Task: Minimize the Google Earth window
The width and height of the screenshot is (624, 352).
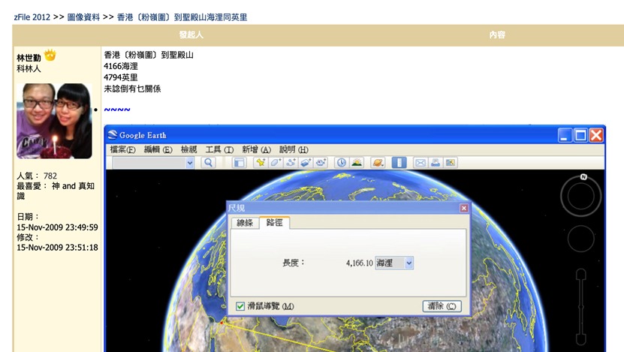Action: pos(565,135)
